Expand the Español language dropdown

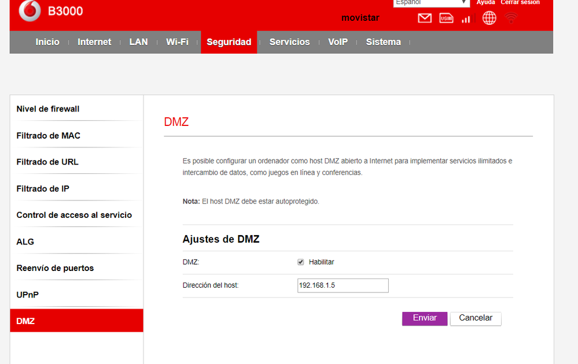coord(431,3)
